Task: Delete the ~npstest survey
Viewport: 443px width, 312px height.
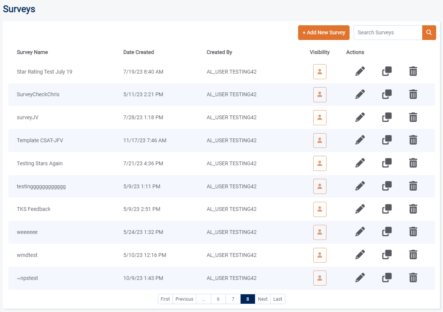Action: [x=413, y=278]
